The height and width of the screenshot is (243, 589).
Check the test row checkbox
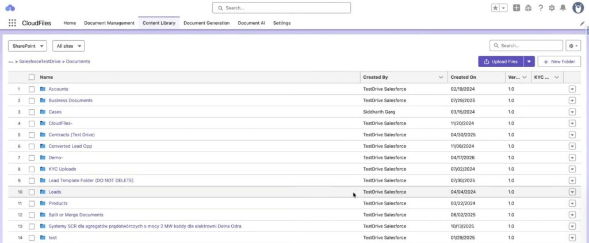[32, 238]
